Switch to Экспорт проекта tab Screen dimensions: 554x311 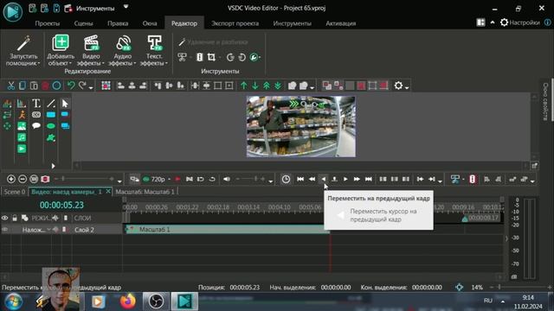pyautogui.click(x=235, y=23)
